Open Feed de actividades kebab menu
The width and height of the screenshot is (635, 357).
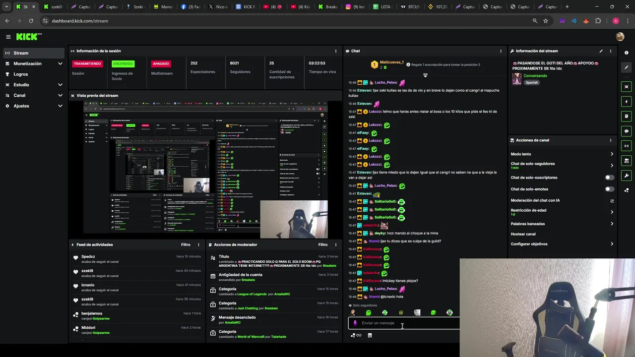pyautogui.click(x=198, y=244)
